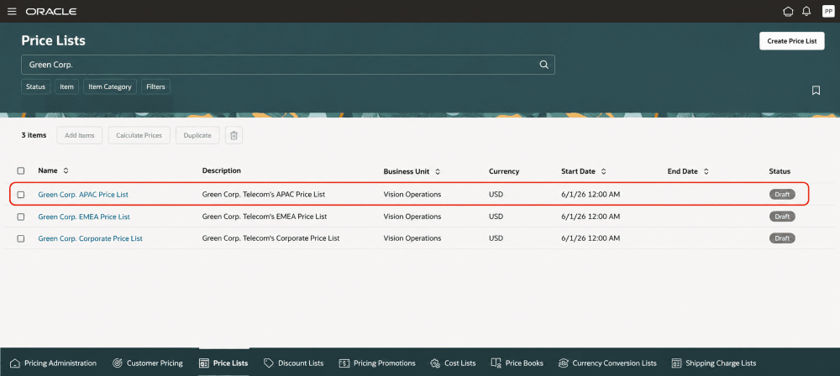Screen dimensions: 840x376
Task: Open the Filters panel chip
Action: (155, 86)
